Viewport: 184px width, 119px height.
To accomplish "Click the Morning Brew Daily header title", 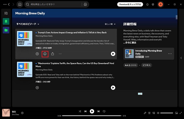I will [30, 13].
